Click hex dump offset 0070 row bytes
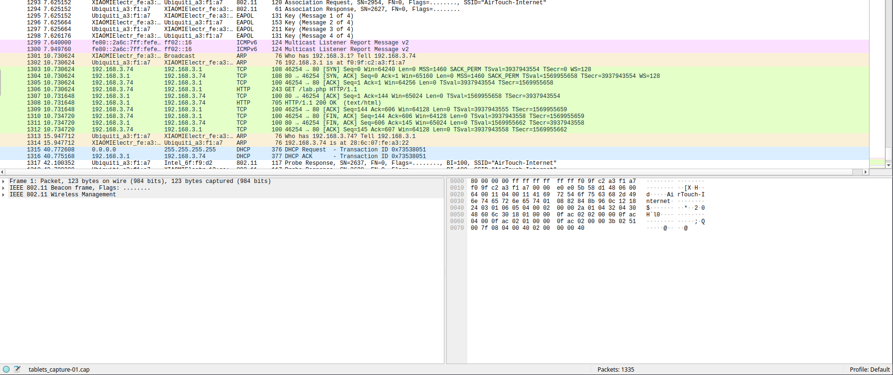This screenshot has height=375, width=893. (527, 228)
